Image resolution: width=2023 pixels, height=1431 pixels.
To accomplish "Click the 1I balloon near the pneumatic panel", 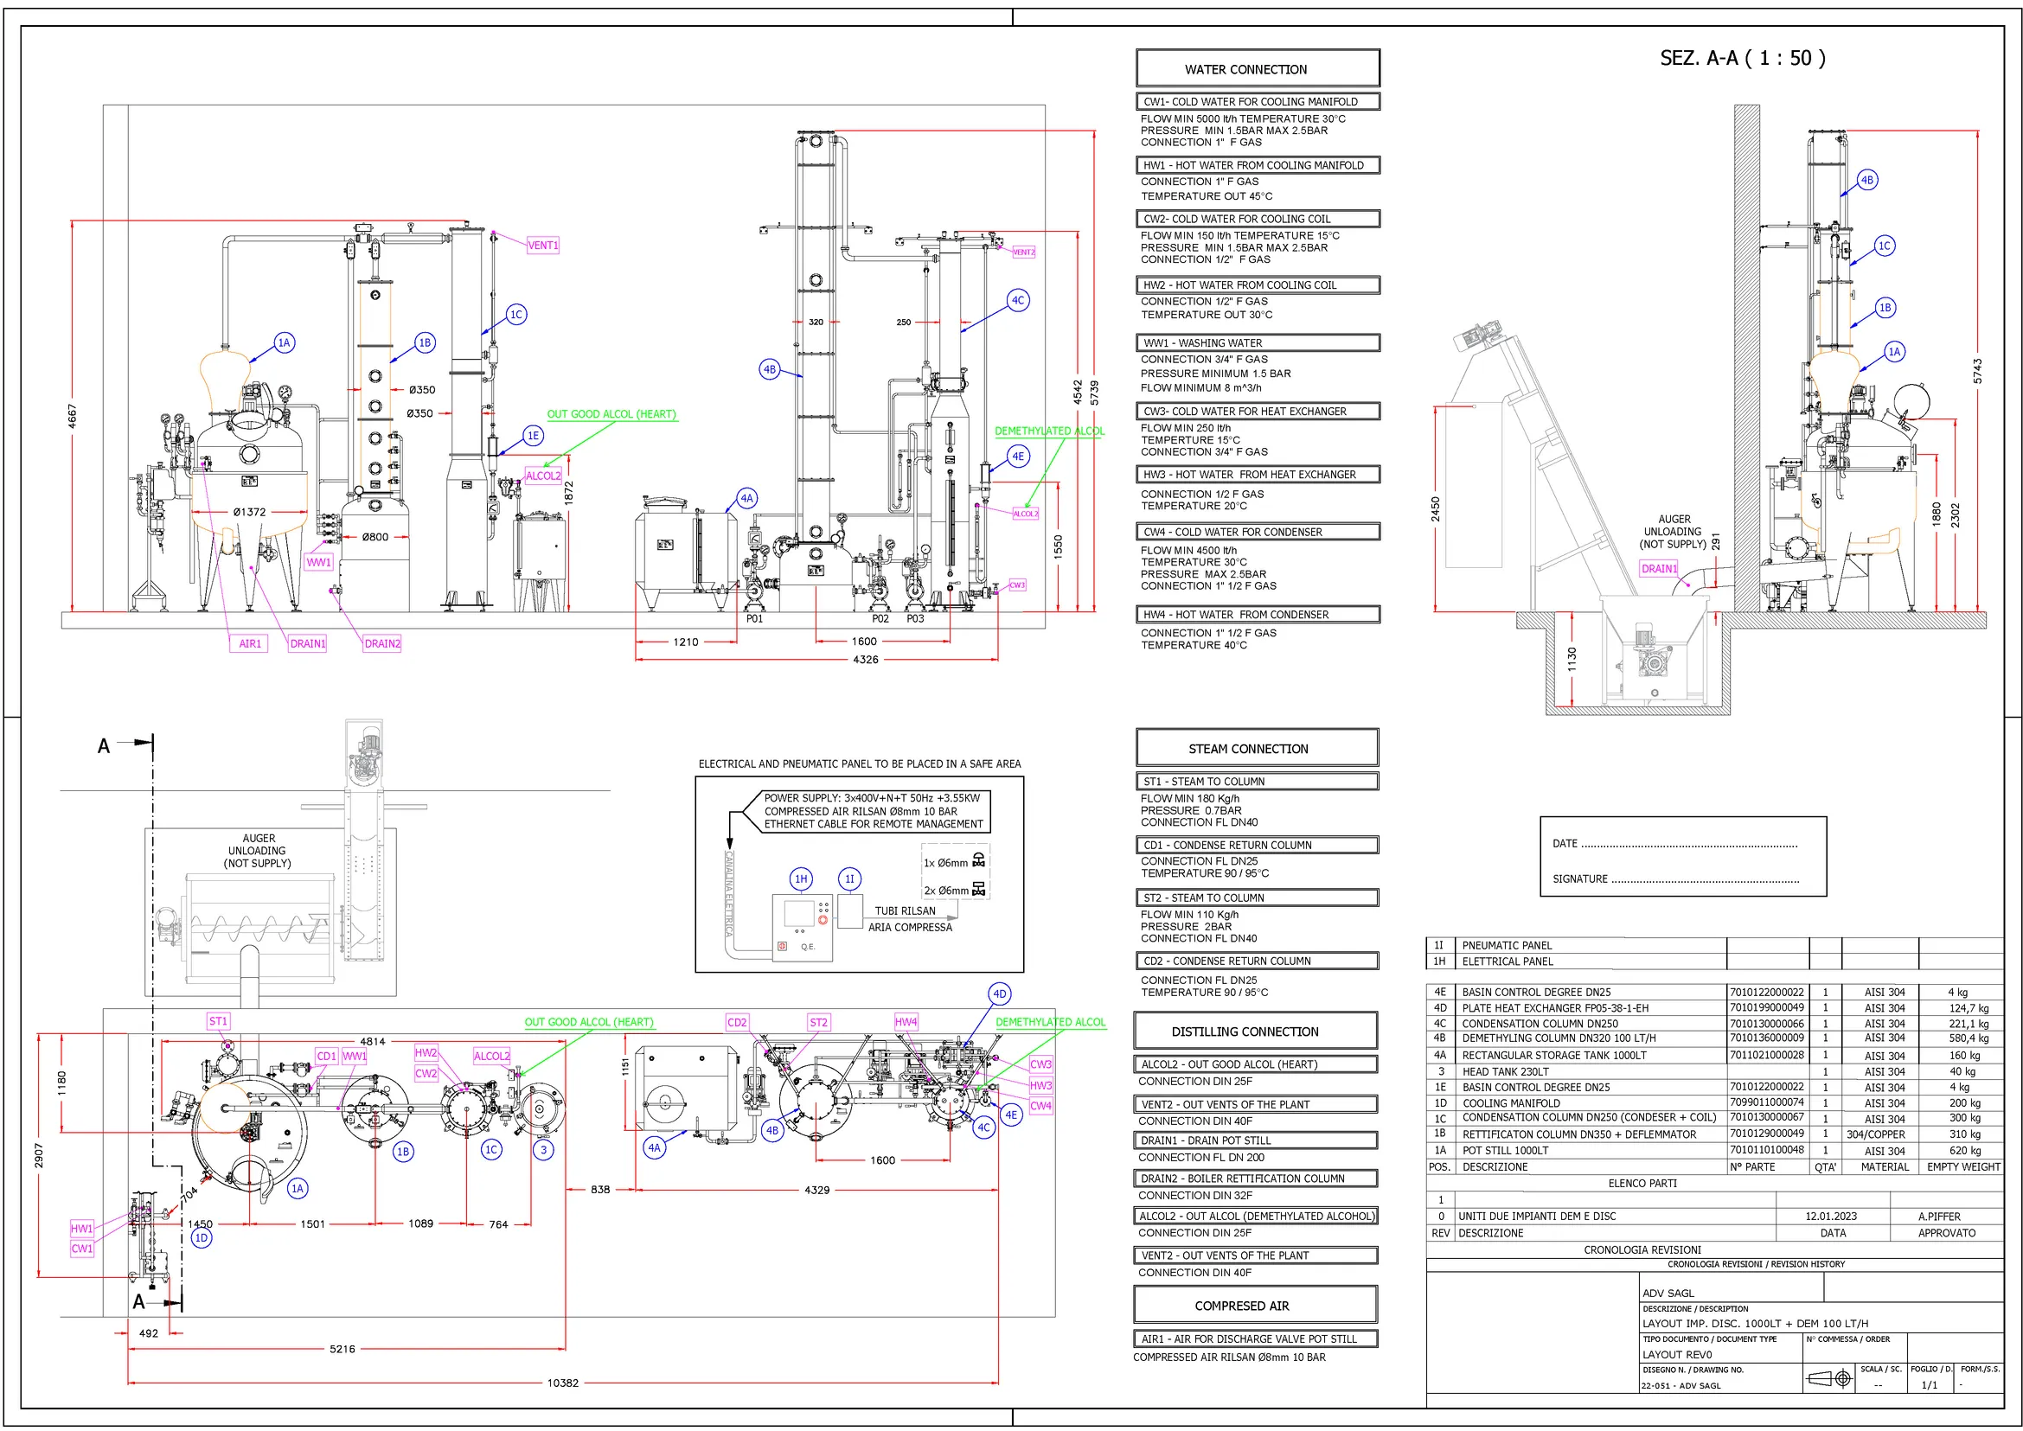I will 848,878.
